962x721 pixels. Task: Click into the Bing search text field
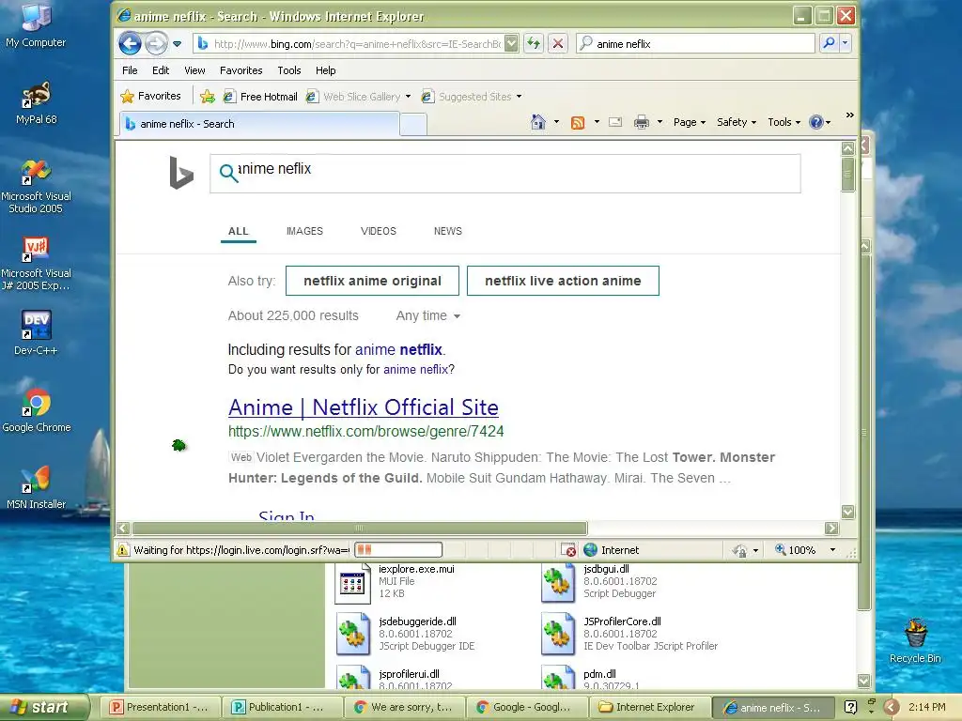504,174
